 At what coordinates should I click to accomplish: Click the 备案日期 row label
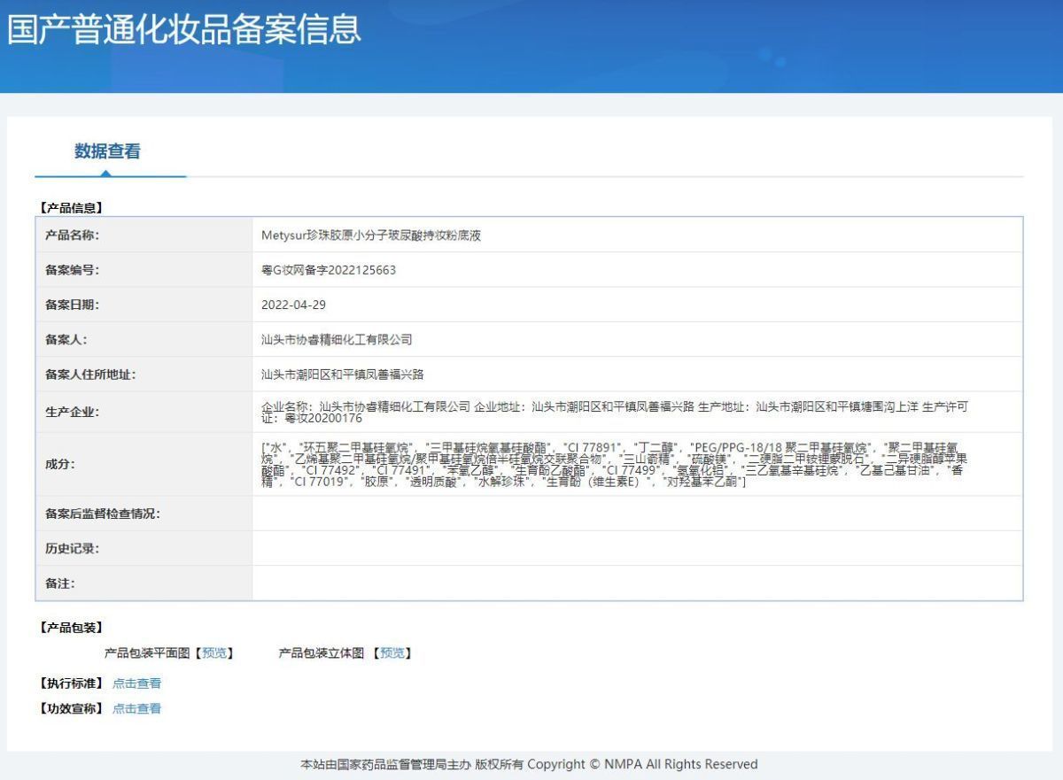click(72, 305)
